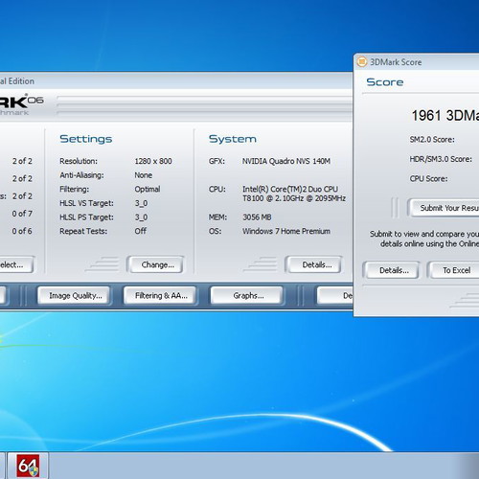Click the Repeat Tests Off value

(x=141, y=231)
